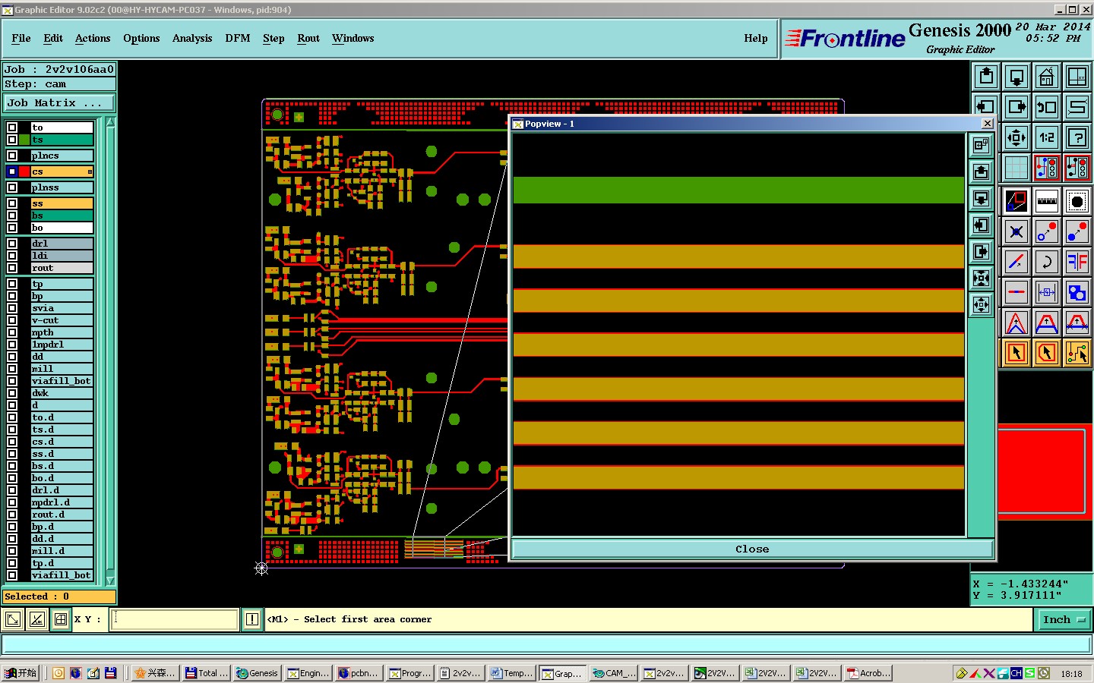Image resolution: width=1094 pixels, height=683 pixels.
Task: Select the rectangle selection arrow tool
Action: [1017, 353]
